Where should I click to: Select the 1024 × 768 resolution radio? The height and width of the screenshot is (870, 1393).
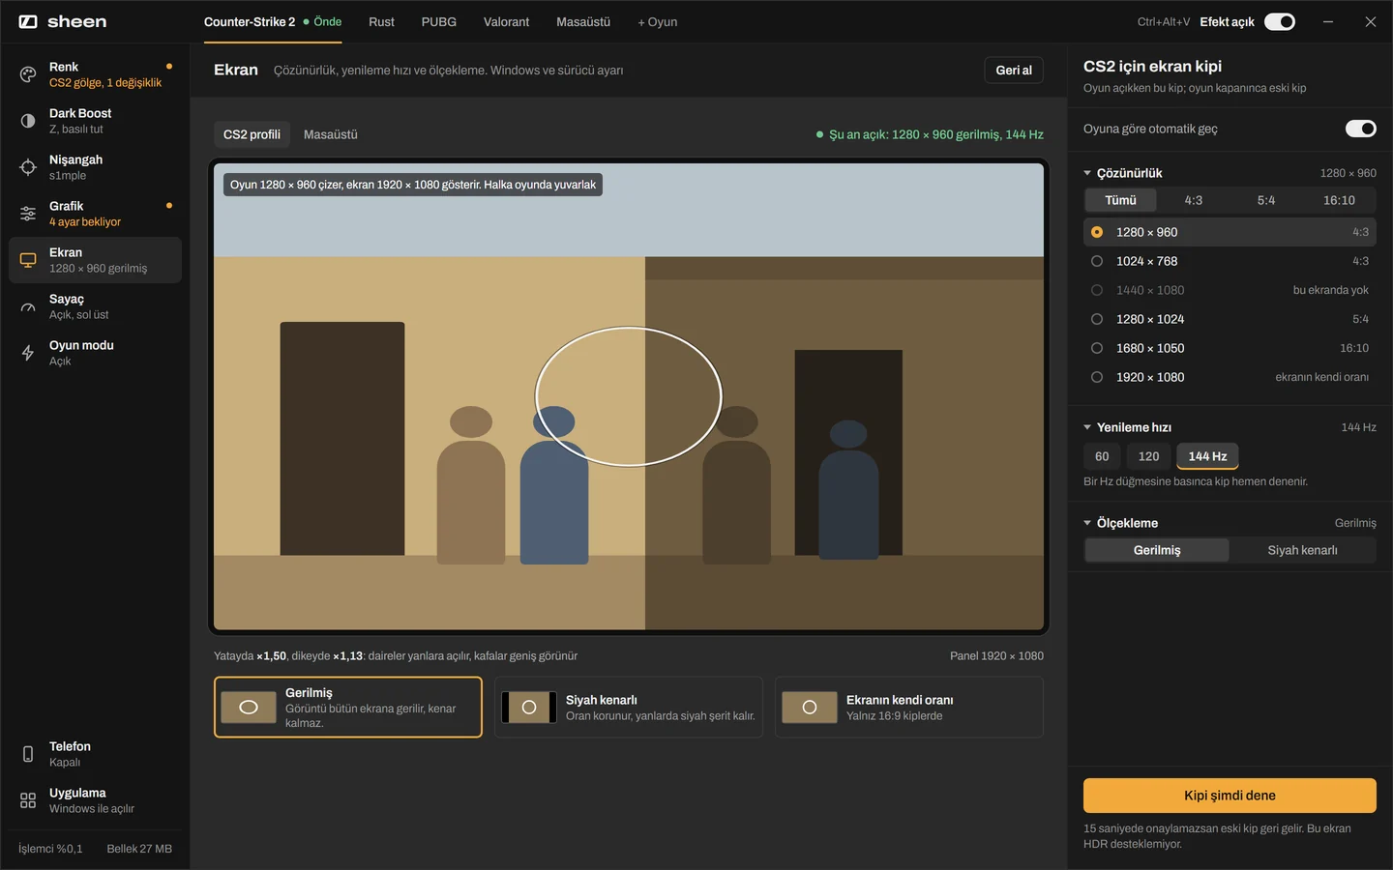click(x=1097, y=261)
